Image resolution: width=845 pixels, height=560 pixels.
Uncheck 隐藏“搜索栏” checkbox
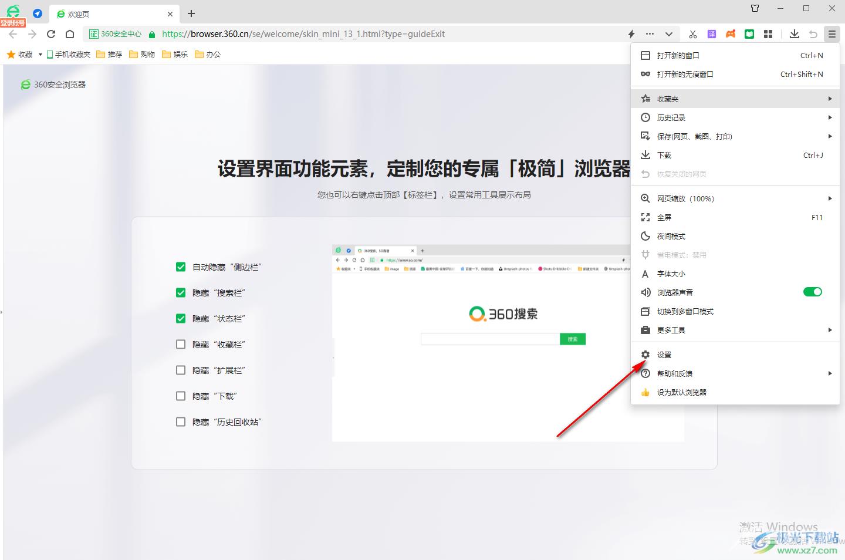pyautogui.click(x=181, y=293)
